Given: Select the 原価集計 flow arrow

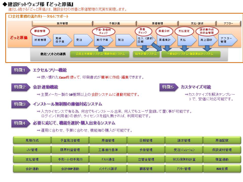Looking at the screenshot, I should point(167,40).
